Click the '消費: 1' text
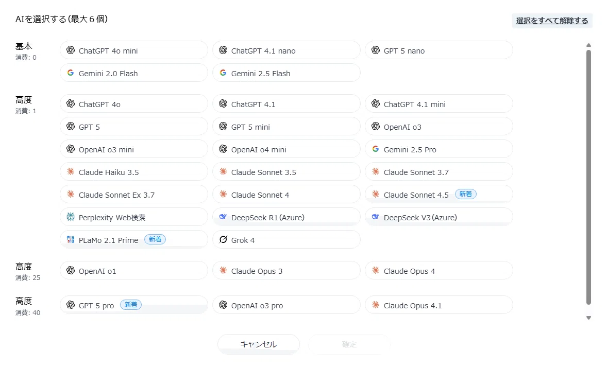 26,111
